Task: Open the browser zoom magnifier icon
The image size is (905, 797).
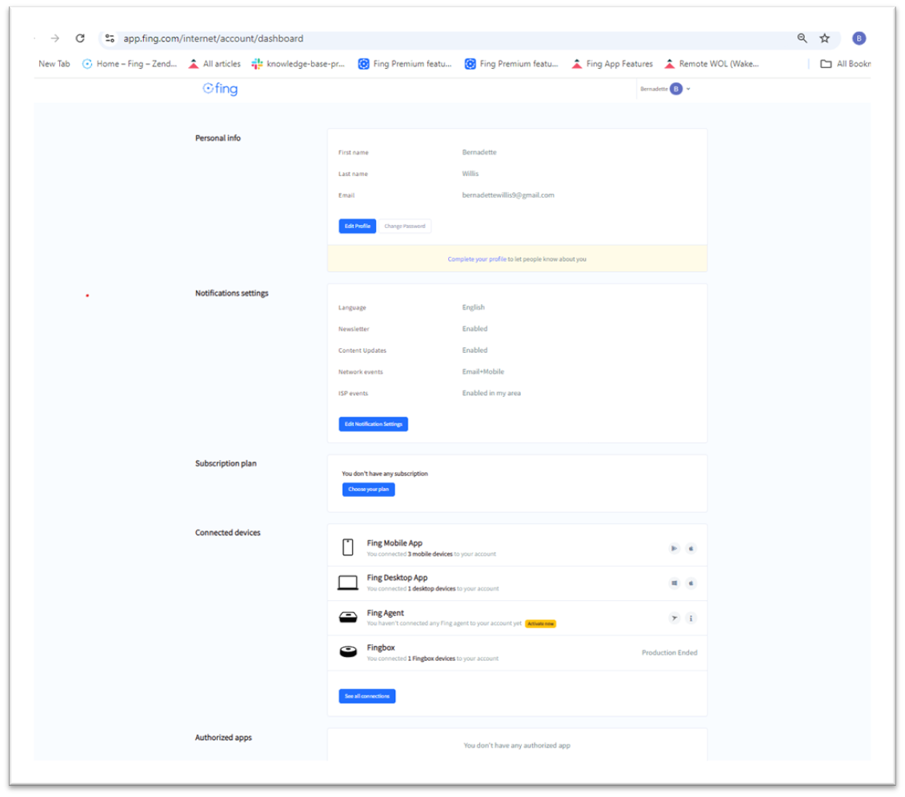Action: [802, 38]
